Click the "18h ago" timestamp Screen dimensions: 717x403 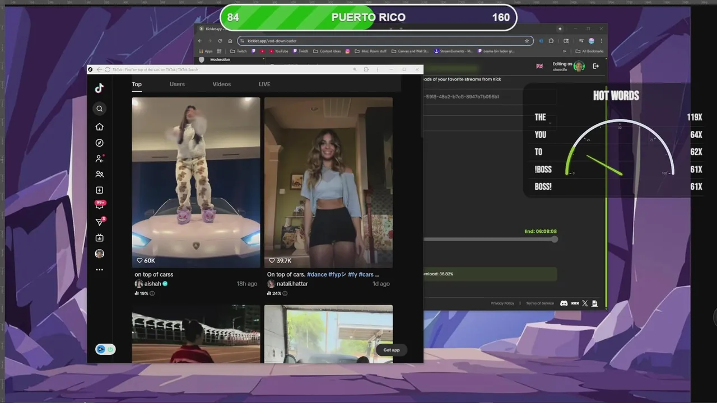click(247, 284)
